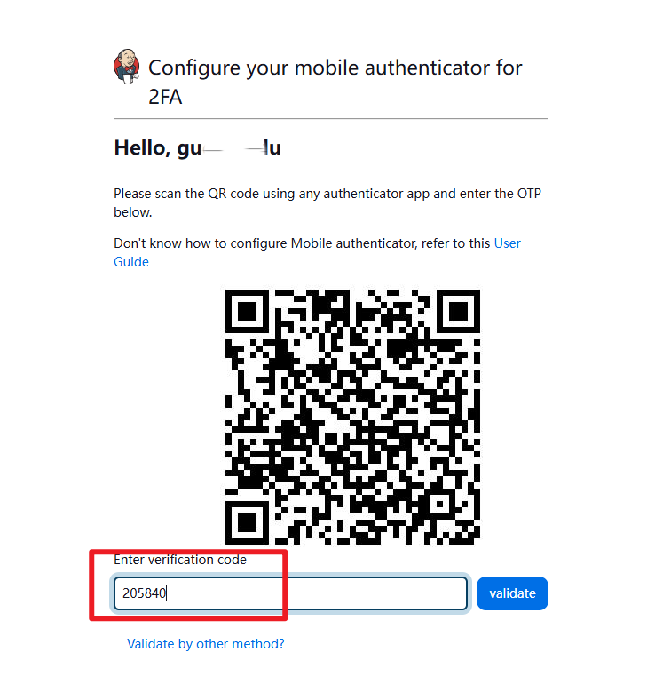Click the typed code 205840
The image size is (647, 700).
pyautogui.click(x=144, y=593)
